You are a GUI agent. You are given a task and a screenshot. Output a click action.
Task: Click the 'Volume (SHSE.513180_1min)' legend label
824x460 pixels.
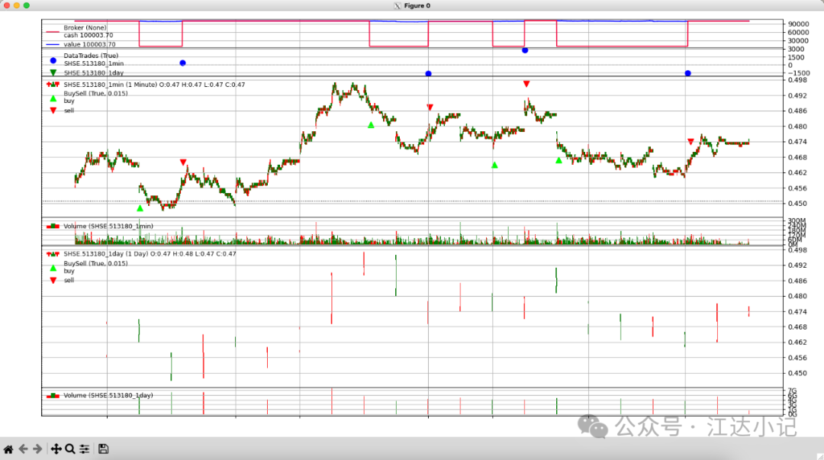(108, 226)
